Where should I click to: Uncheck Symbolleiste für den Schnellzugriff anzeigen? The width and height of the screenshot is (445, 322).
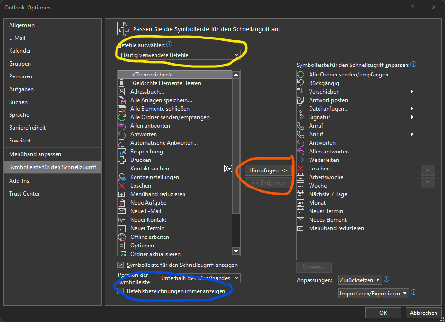[121, 265]
